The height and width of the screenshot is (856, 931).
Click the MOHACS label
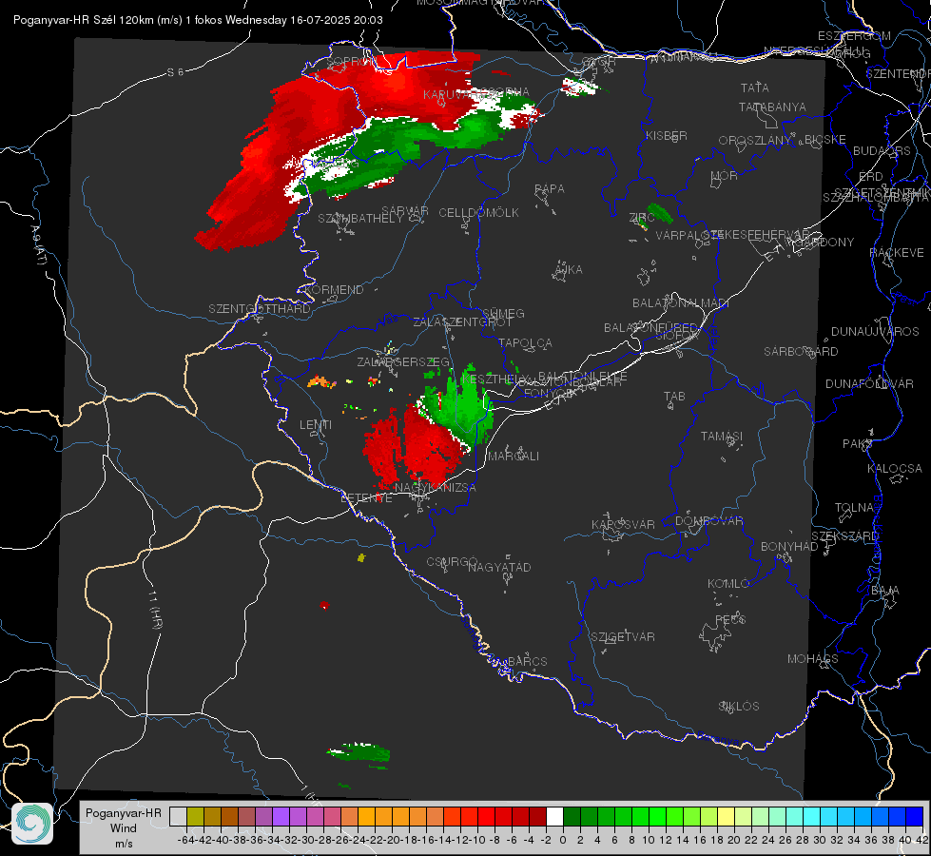coord(813,658)
